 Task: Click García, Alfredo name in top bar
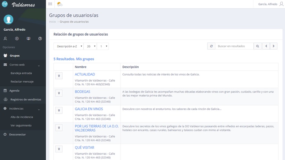(268, 4)
